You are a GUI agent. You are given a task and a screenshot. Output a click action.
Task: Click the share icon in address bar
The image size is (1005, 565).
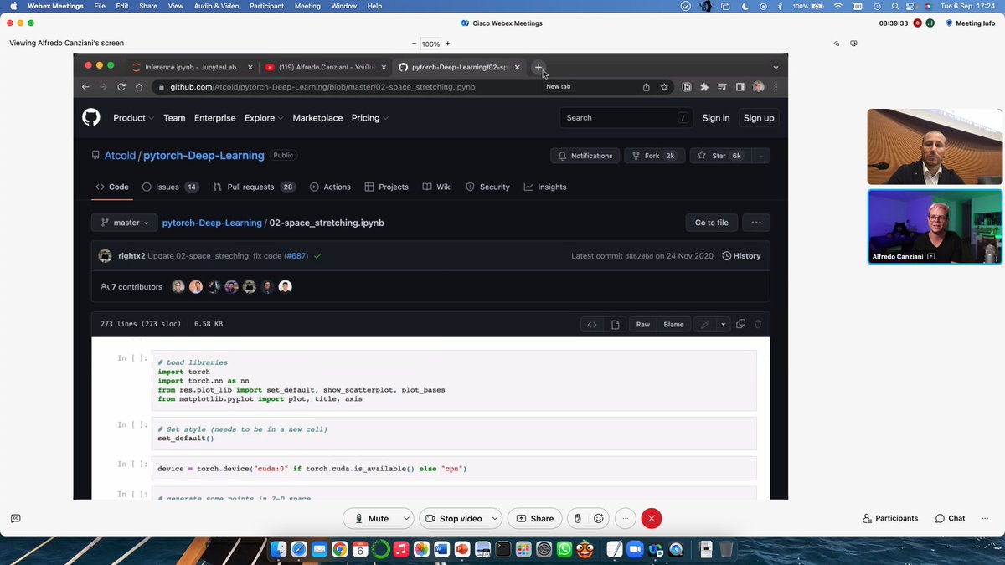point(646,87)
